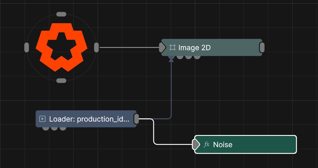The image size is (318, 168).
Task: Click the top port of the root node
Action: coord(61,14)
